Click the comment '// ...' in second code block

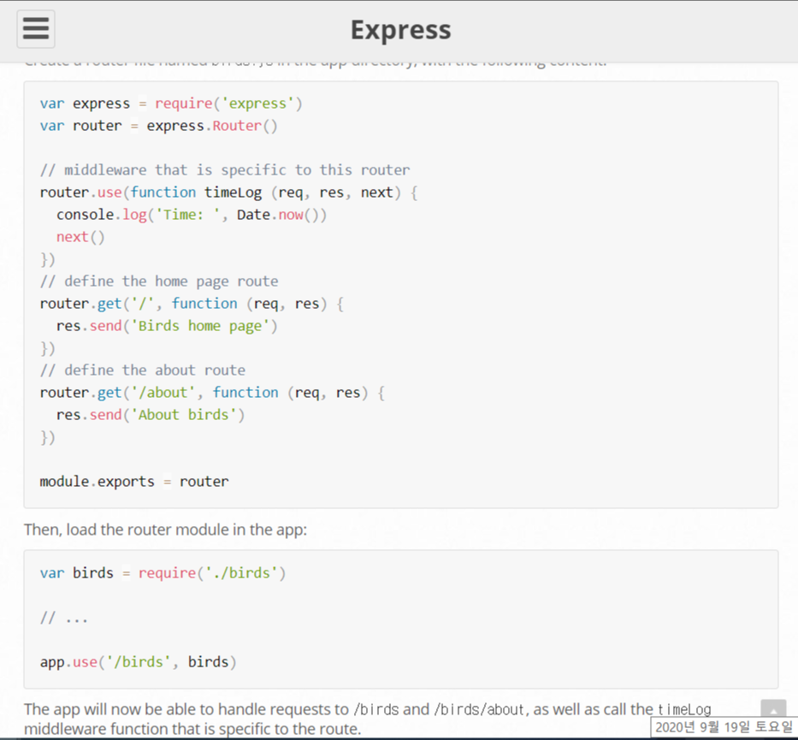64,618
